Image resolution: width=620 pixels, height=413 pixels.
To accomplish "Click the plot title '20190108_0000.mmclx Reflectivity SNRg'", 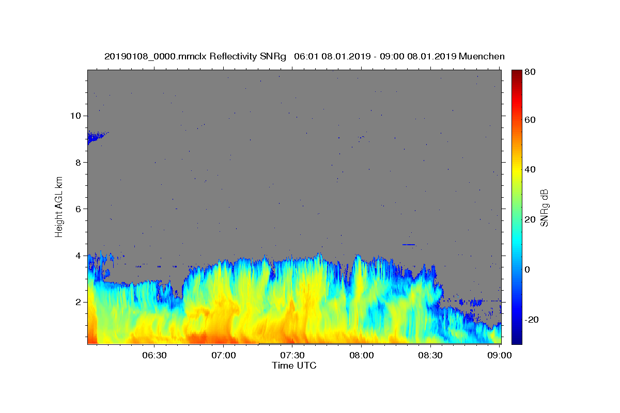I will click(195, 56).
